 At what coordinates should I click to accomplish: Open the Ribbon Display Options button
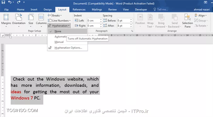pyautogui.click(x=205, y=2)
